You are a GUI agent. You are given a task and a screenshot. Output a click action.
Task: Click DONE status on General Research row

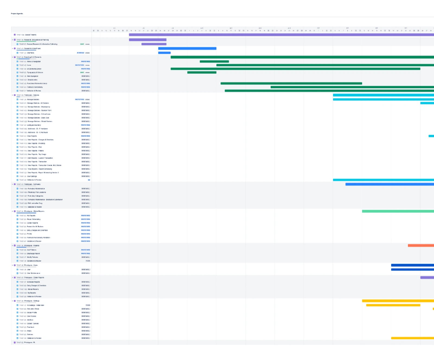point(82,44)
